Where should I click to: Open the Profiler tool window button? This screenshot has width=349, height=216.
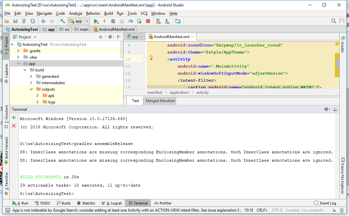pyautogui.click(x=163, y=203)
